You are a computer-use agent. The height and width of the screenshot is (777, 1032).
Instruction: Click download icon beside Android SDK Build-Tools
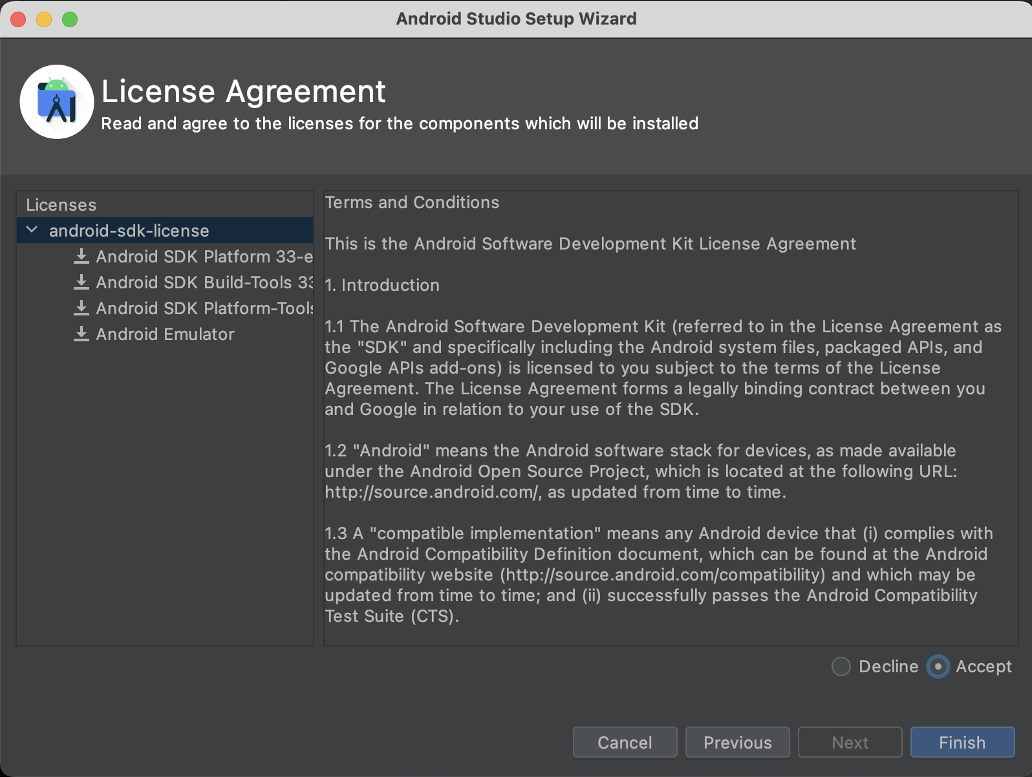[81, 282]
